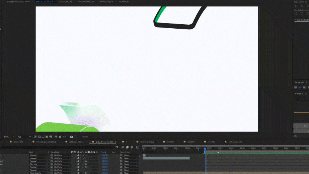The width and height of the screenshot is (309, 174).
Task: Click 100.0% stretch value on Multiply row
Action: (105, 164)
